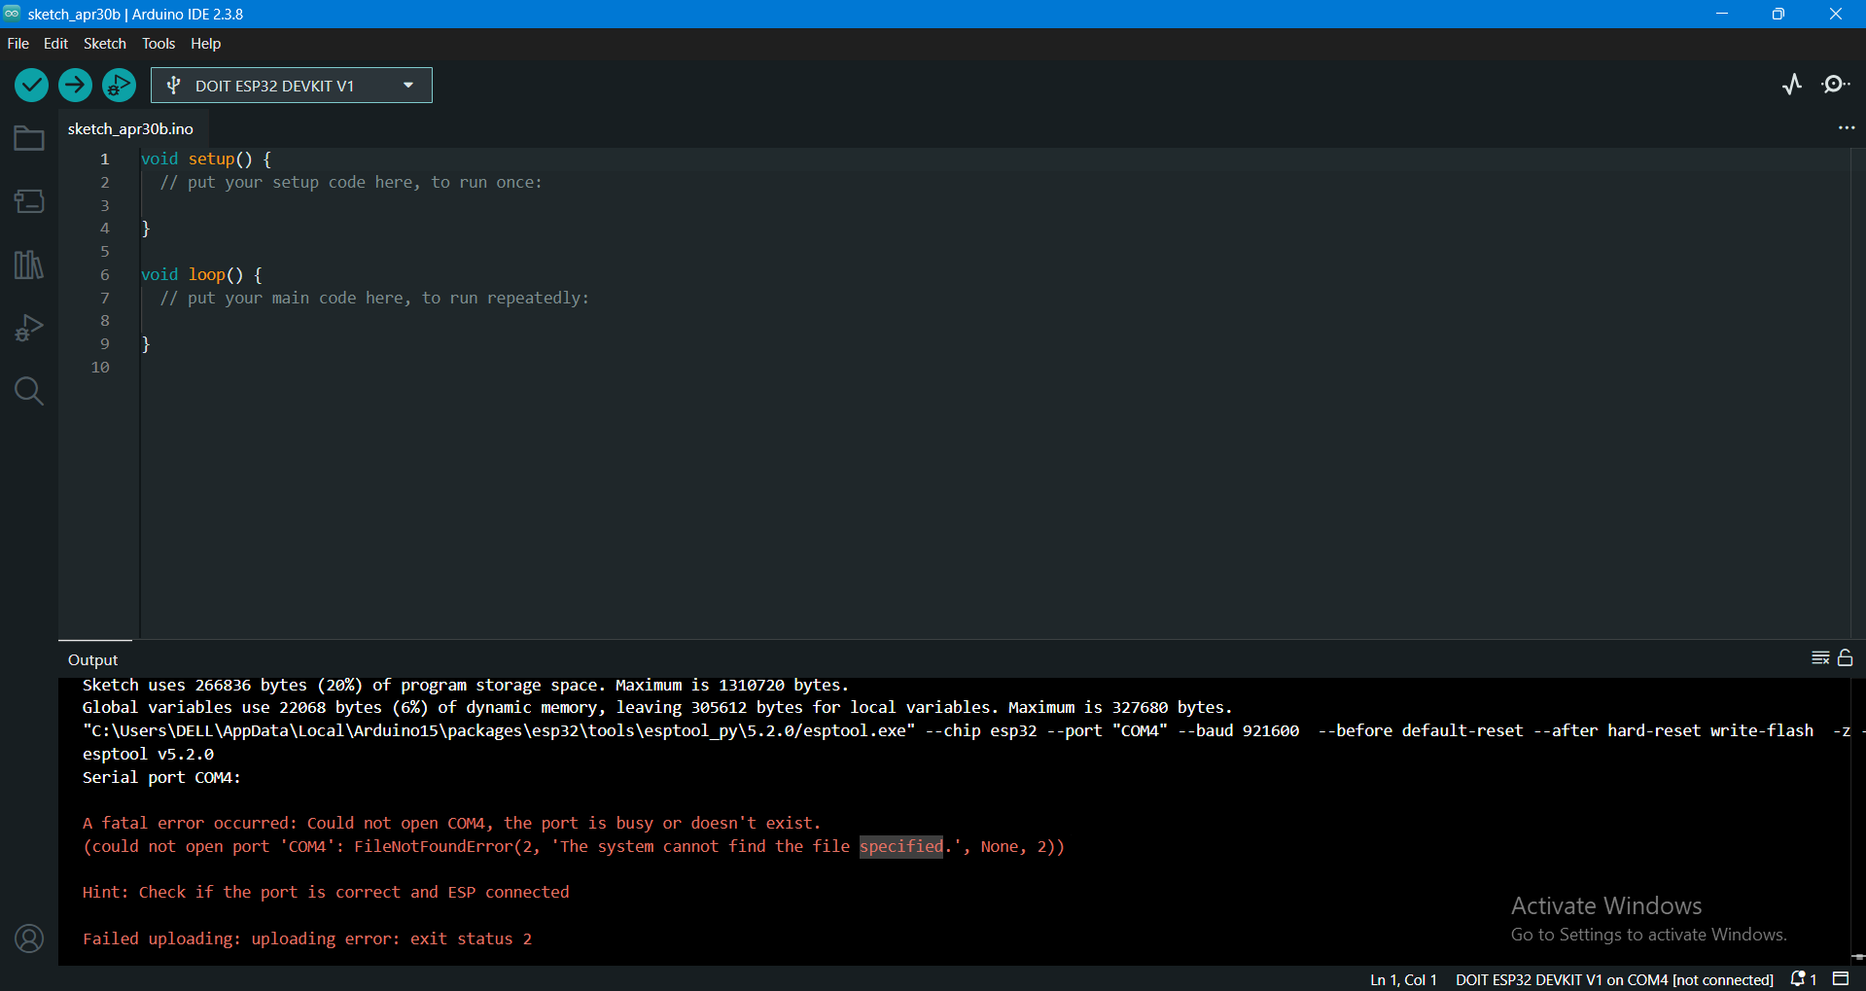1866x991 pixels.
Task: Open the Debug sidebar panel icon
Action: (x=29, y=328)
